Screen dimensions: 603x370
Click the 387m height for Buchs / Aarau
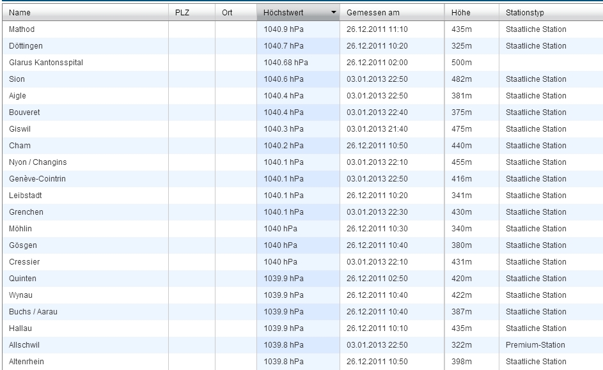click(x=462, y=312)
